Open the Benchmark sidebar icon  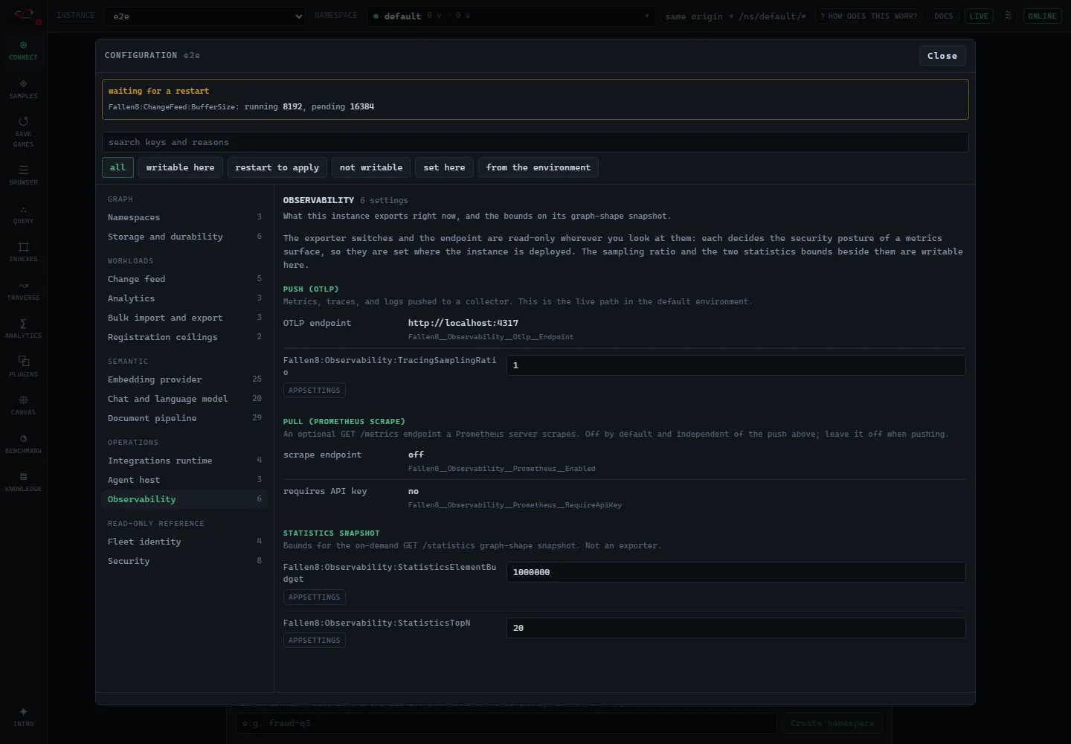[x=23, y=444]
